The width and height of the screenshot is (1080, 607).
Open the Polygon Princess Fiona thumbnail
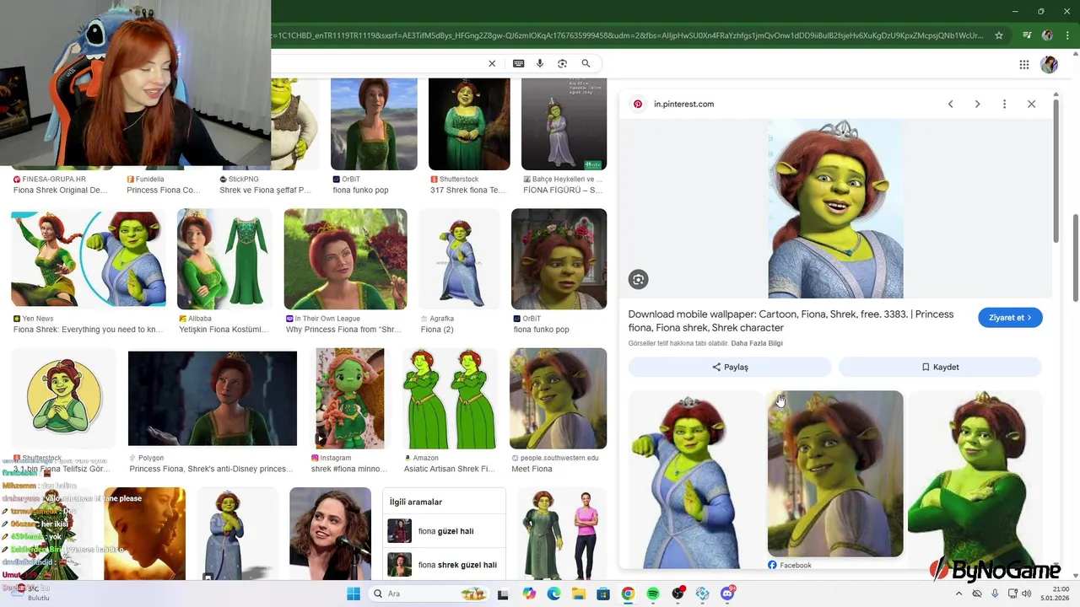tap(213, 398)
